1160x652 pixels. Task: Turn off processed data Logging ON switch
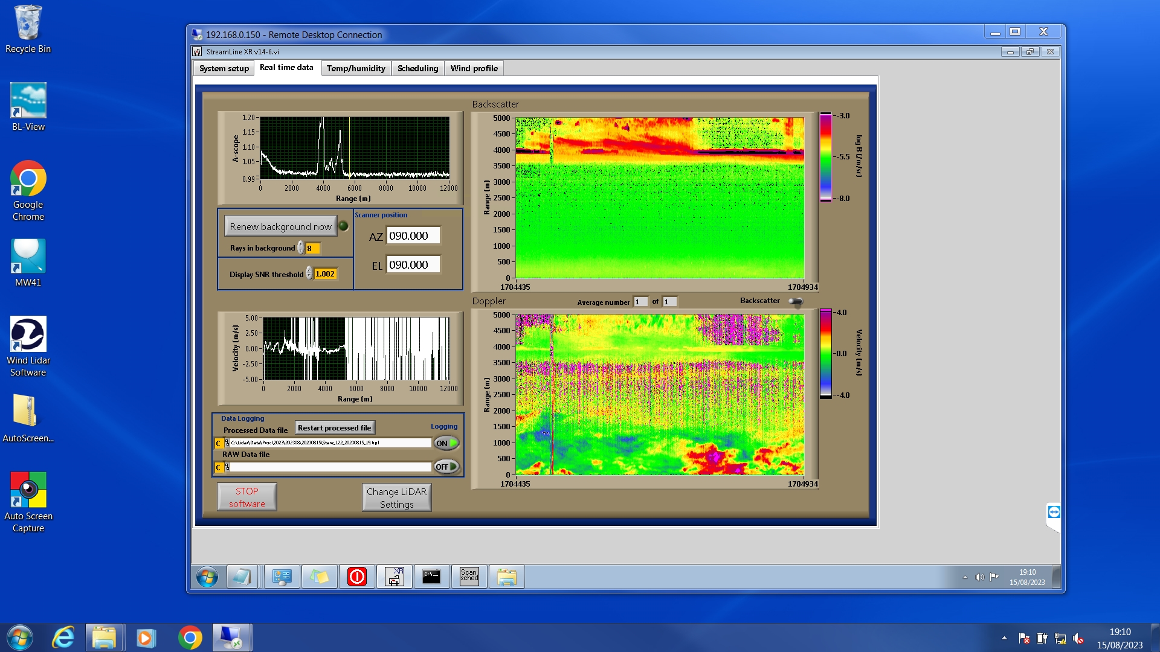446,443
